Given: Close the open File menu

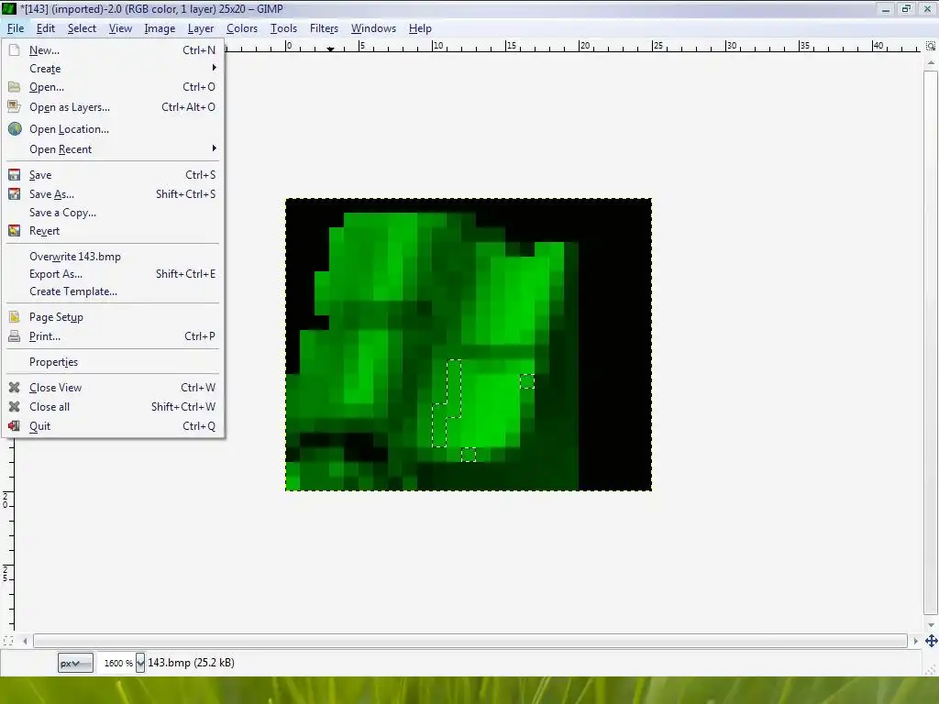Looking at the screenshot, I should [x=16, y=28].
